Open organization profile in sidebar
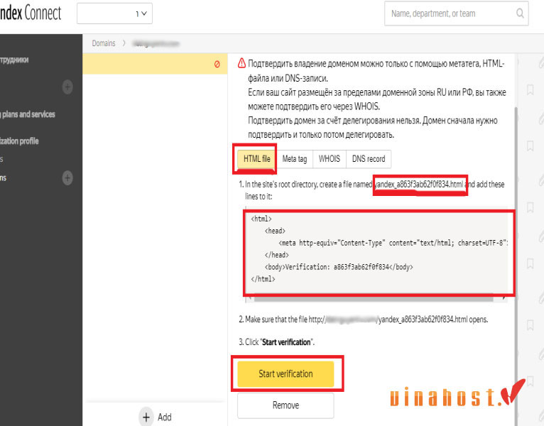Screen dimensions: 544x426 [19, 141]
